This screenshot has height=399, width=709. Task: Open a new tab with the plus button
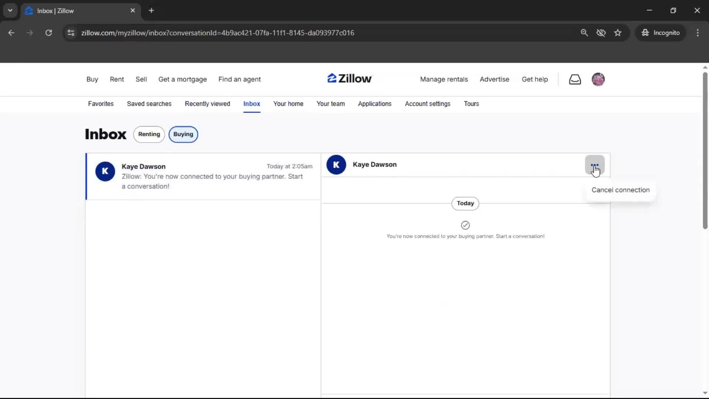coord(151,10)
